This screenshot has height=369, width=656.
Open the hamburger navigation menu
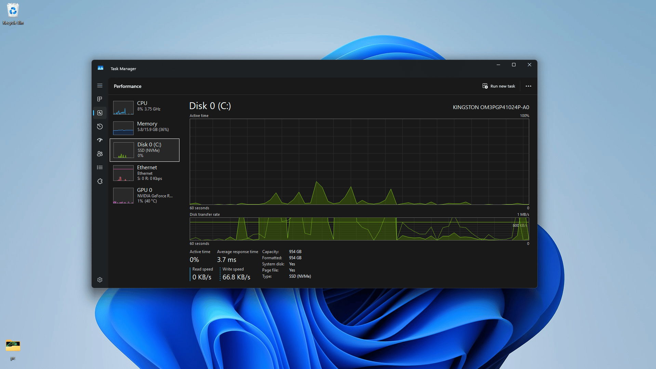tap(100, 85)
